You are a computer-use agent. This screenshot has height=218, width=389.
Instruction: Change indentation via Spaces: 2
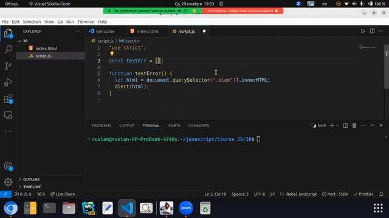pos(240,194)
